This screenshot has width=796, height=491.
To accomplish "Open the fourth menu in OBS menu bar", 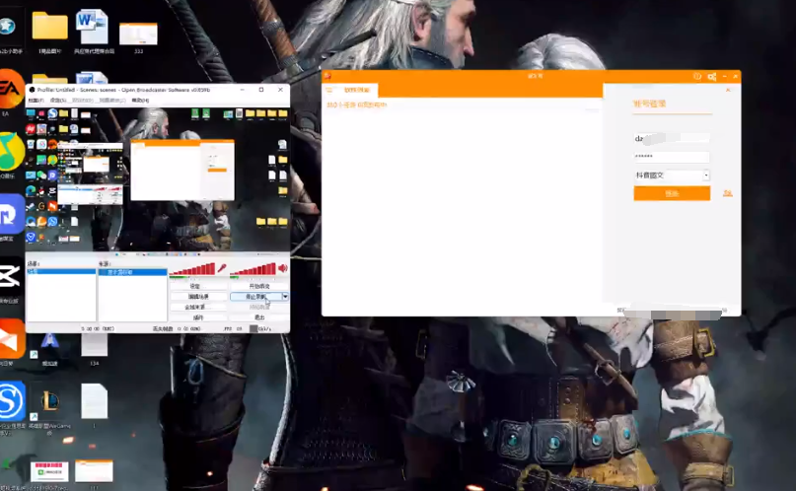I will (112, 101).
